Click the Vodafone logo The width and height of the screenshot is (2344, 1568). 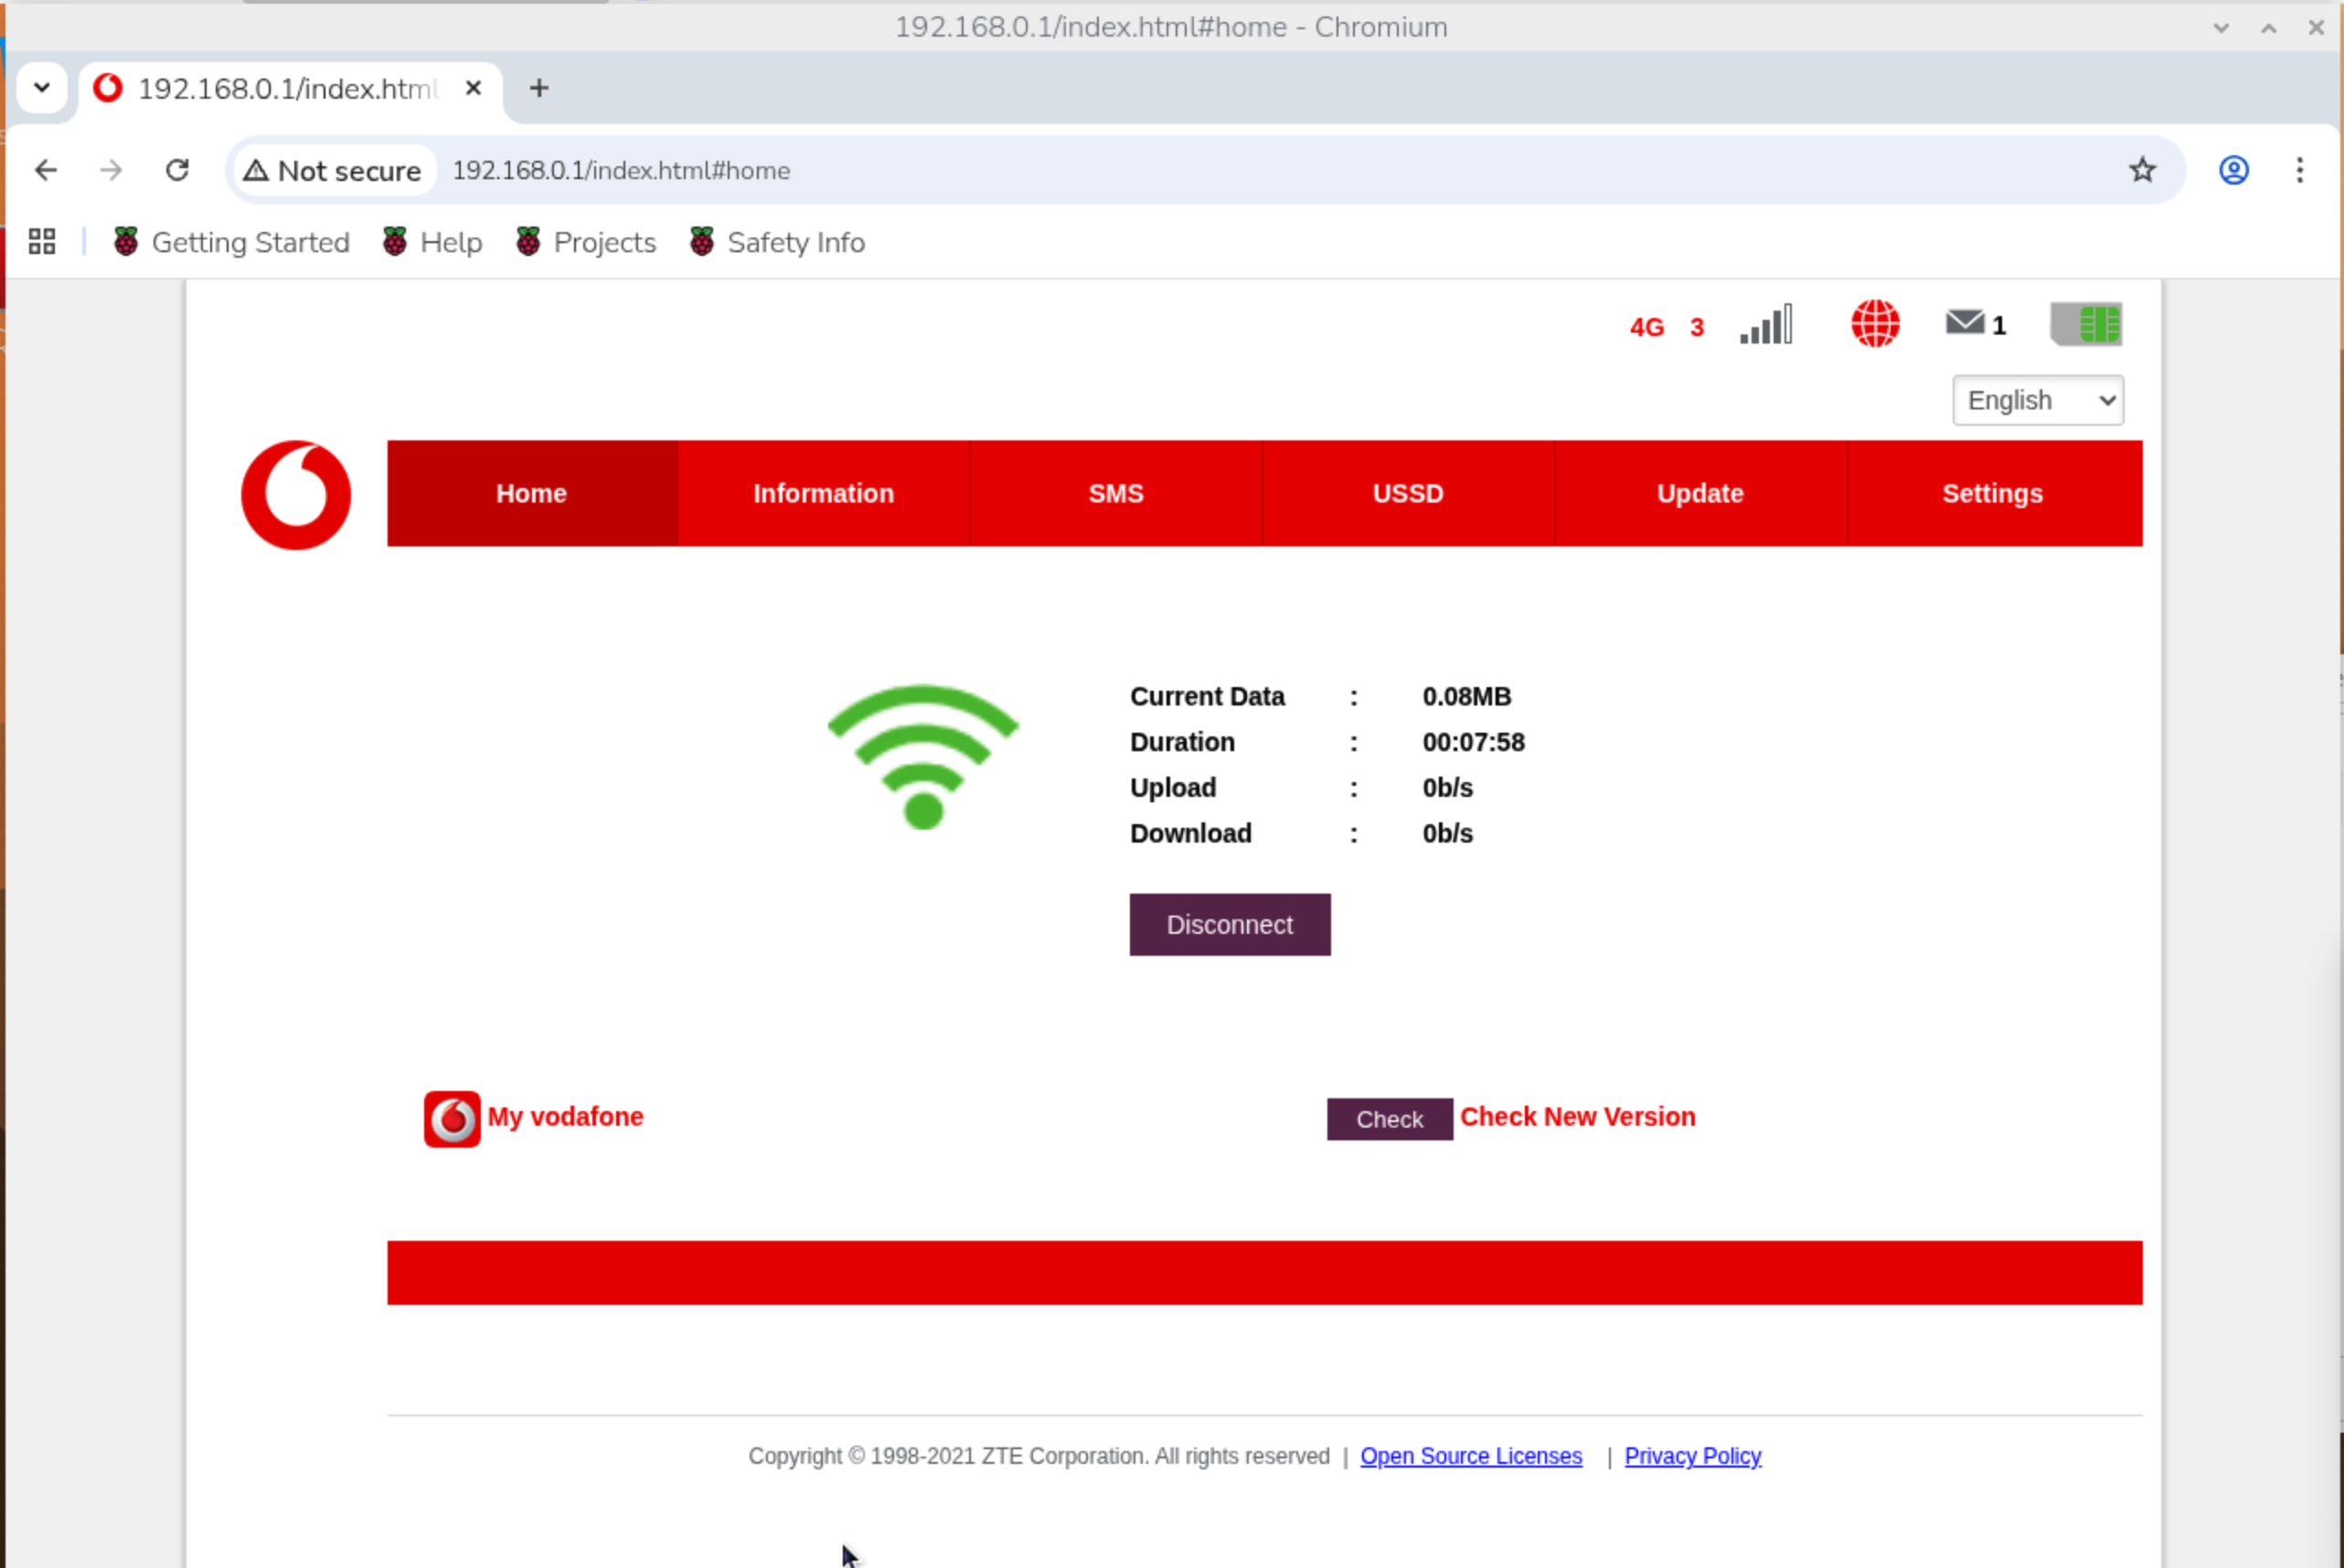click(295, 493)
